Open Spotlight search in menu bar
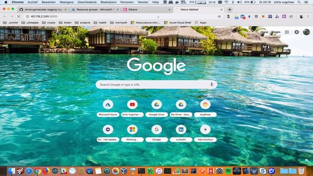 click(299, 2)
